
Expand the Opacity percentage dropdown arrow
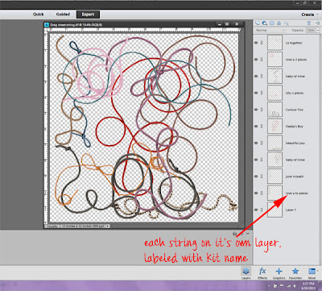pyautogui.click(x=318, y=31)
